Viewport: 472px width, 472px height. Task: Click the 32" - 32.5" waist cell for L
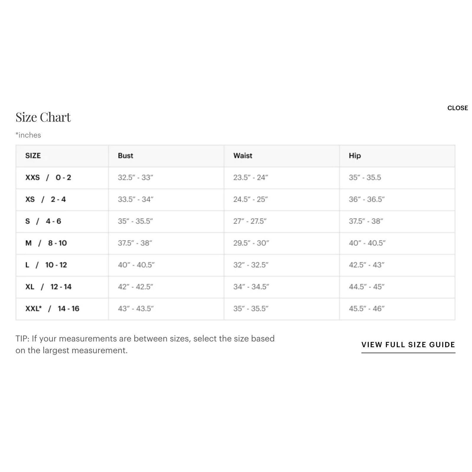(251, 265)
